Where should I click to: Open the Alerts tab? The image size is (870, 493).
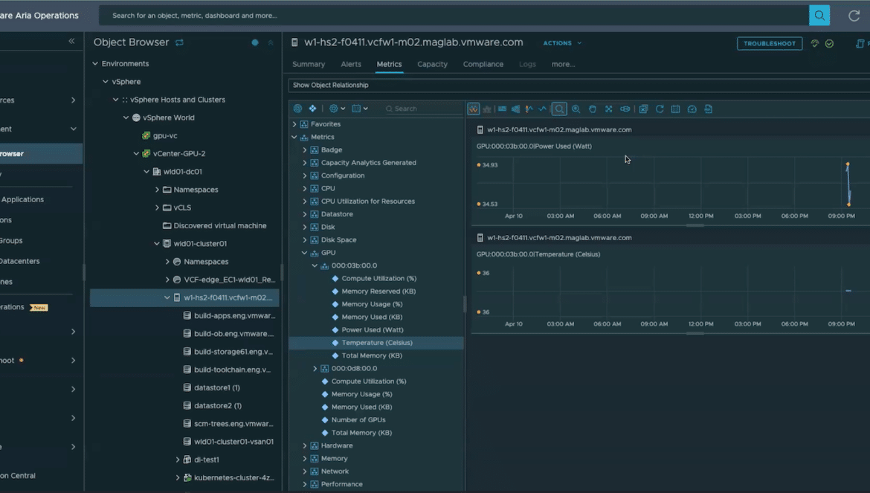351,65
